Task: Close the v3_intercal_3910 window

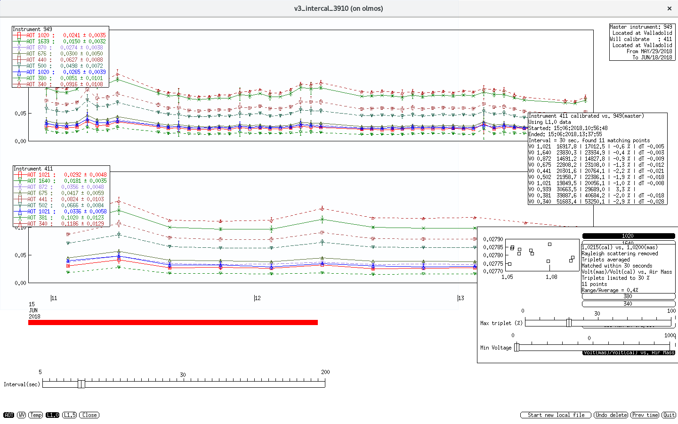Action: [x=669, y=8]
